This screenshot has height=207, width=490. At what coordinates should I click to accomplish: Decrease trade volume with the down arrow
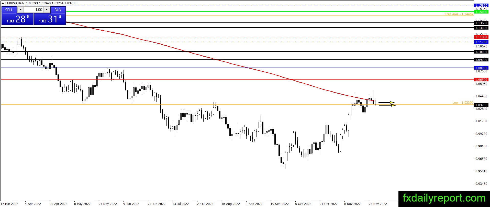click(x=21, y=10)
